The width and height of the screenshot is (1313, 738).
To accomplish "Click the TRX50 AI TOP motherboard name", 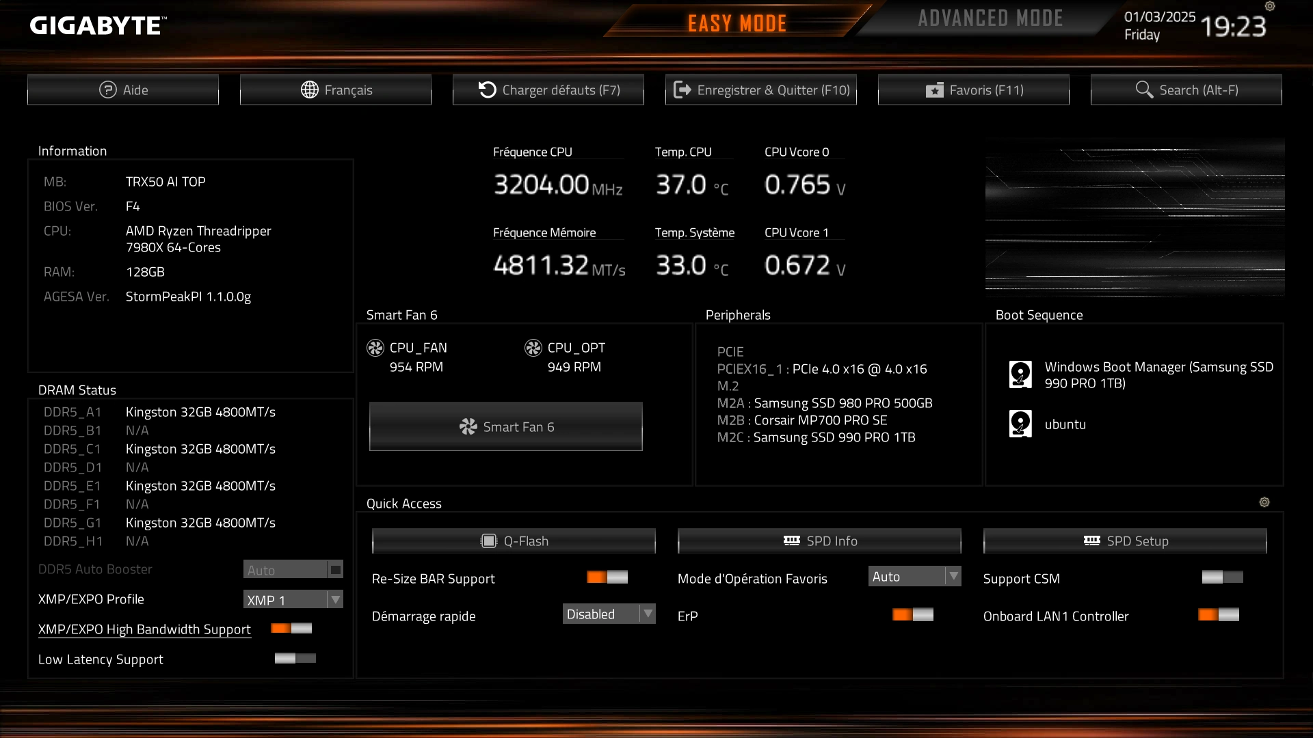I will (x=165, y=182).
